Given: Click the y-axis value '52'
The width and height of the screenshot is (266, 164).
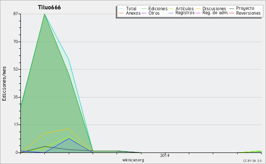Looking at the screenshot, I should click(x=16, y=69).
